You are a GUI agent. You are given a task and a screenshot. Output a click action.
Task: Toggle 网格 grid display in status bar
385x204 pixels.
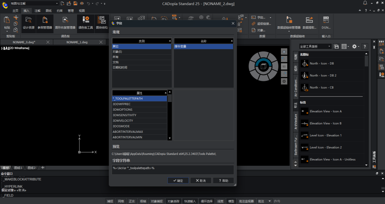[x=121, y=201]
